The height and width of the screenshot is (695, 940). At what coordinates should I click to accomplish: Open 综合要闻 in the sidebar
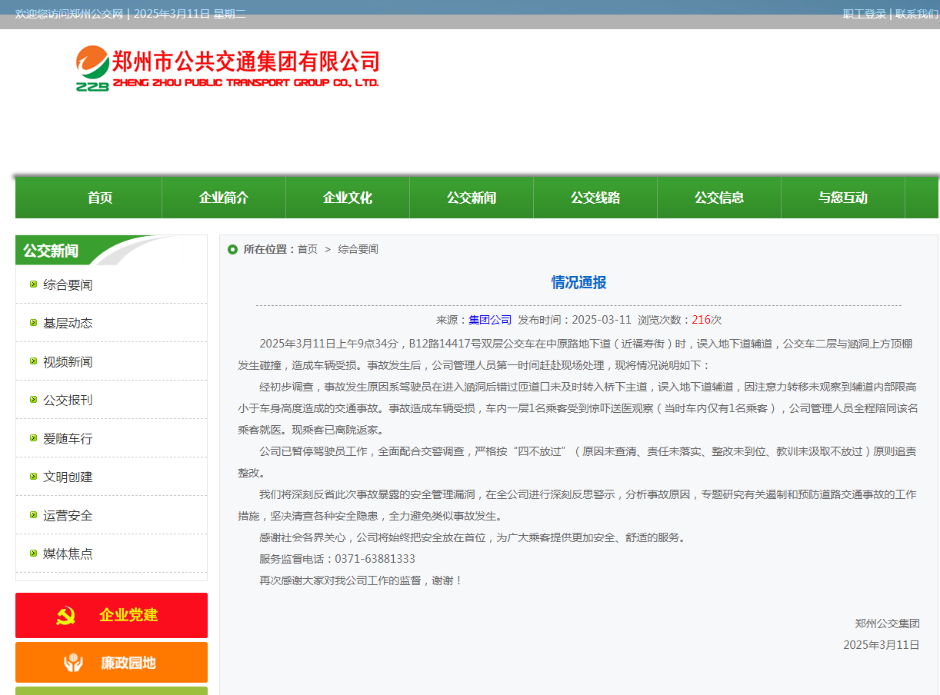pyautogui.click(x=68, y=284)
